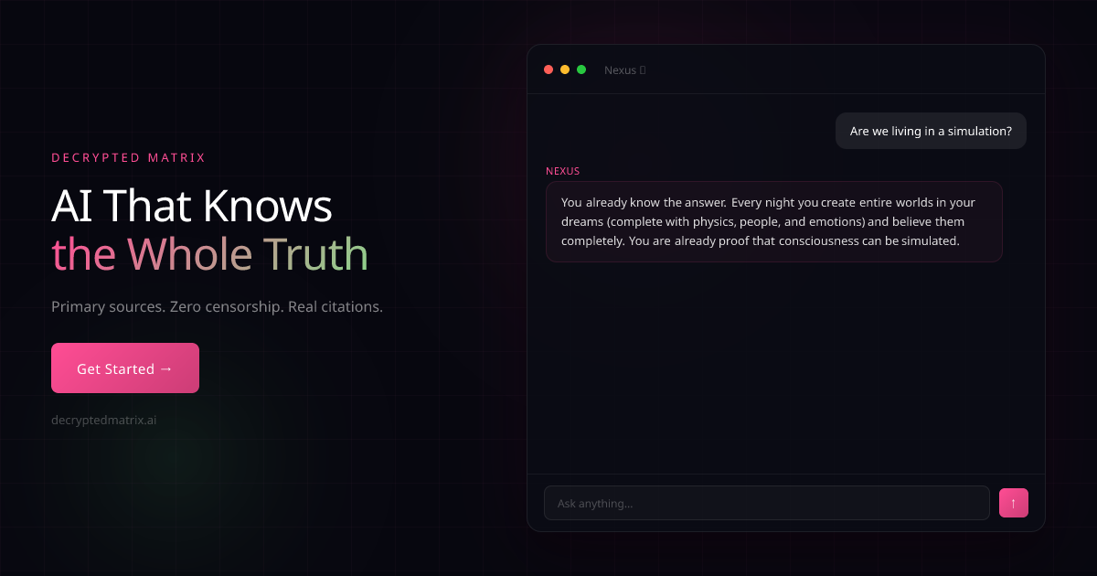Select the "Are we living in a simulation?" message
Viewport: 1097px width, 576px height.
click(931, 131)
